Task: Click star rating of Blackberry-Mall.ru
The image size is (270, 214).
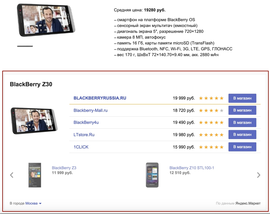Action: point(211,111)
